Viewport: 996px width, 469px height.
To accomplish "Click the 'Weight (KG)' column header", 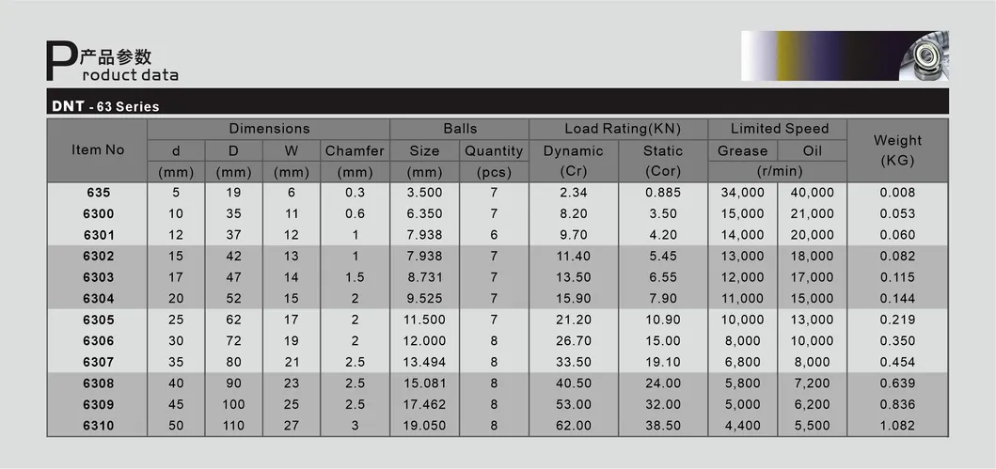I will pyautogui.click(x=897, y=150).
